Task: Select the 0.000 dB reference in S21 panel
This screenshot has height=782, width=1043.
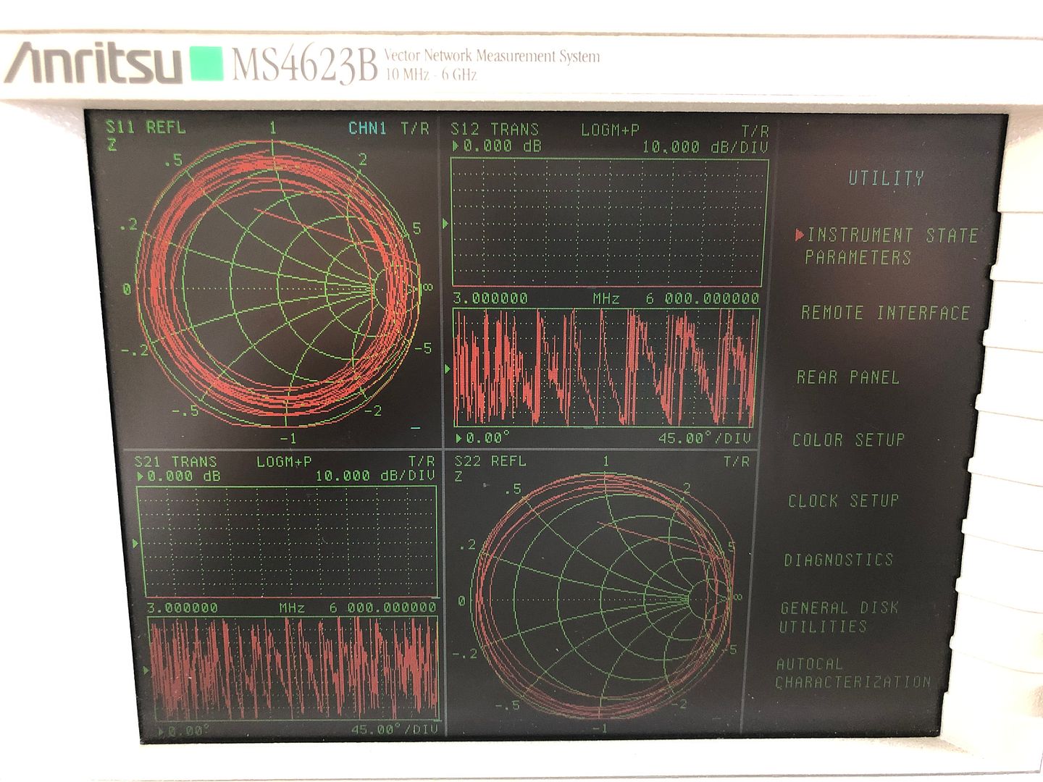Action: [178, 476]
